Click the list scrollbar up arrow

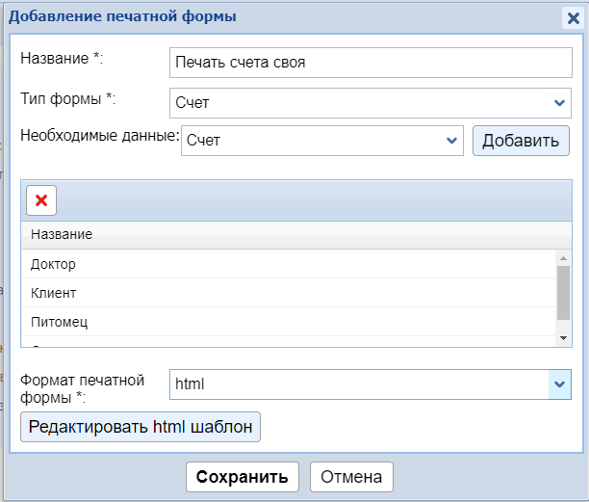click(x=563, y=258)
